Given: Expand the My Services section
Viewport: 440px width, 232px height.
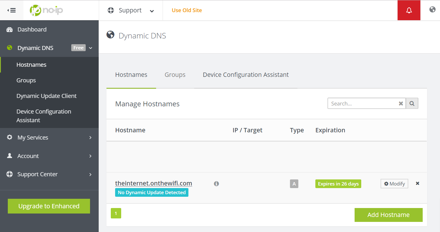Looking at the screenshot, I should click(33, 138).
